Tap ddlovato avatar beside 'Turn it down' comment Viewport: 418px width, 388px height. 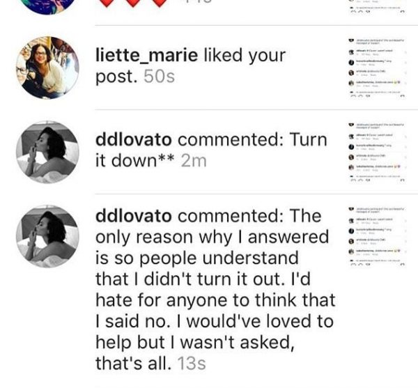(47, 152)
